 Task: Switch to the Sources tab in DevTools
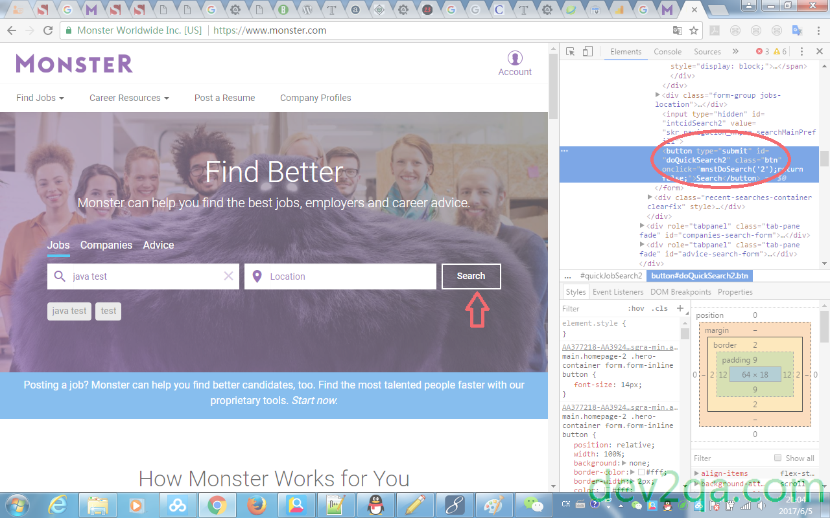click(x=707, y=51)
